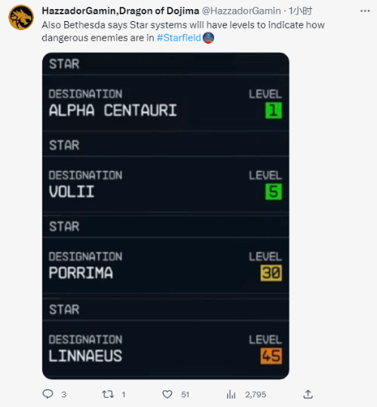Open the image at Alpha Centauri text
Viewport: 377px width, 407px height.
(x=113, y=110)
